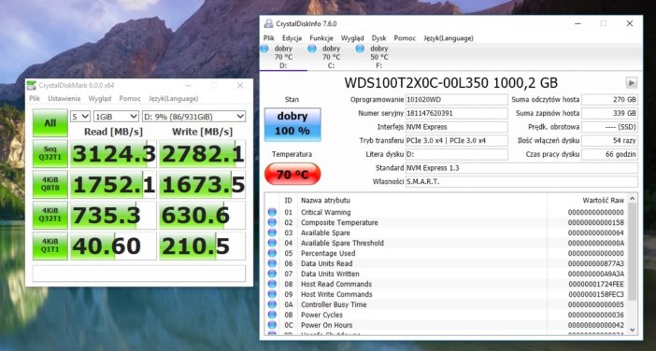Open Język(Language) menu in CrystalDiskMark
Image resolution: width=656 pixels, height=351 pixels.
click(173, 99)
